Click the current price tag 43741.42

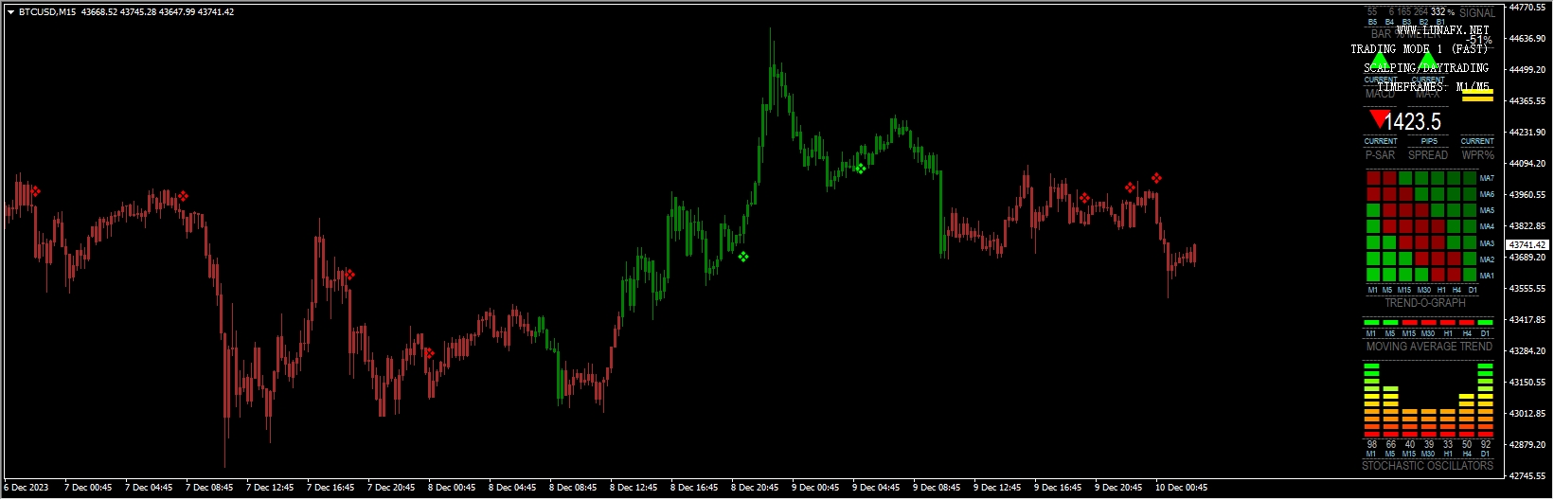[1527, 244]
